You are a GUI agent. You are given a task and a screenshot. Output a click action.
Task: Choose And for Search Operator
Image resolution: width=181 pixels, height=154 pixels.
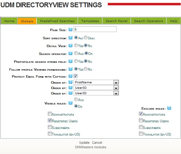[x=76, y=53]
